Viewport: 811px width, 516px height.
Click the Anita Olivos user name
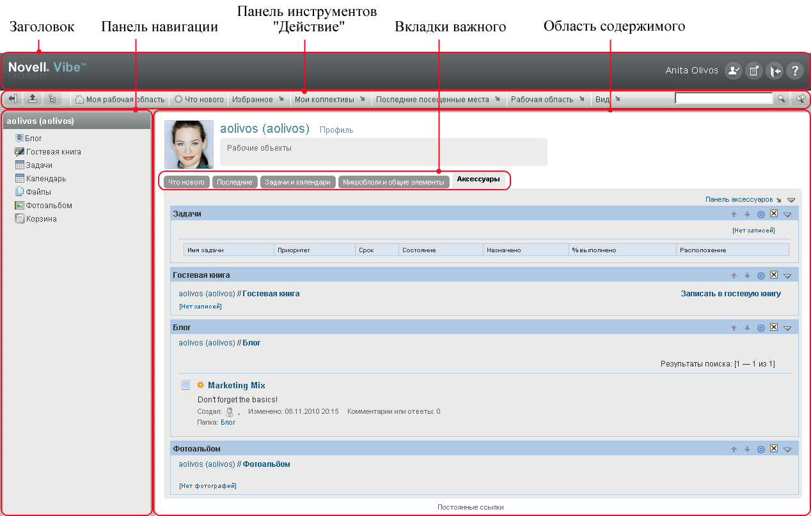click(x=691, y=70)
